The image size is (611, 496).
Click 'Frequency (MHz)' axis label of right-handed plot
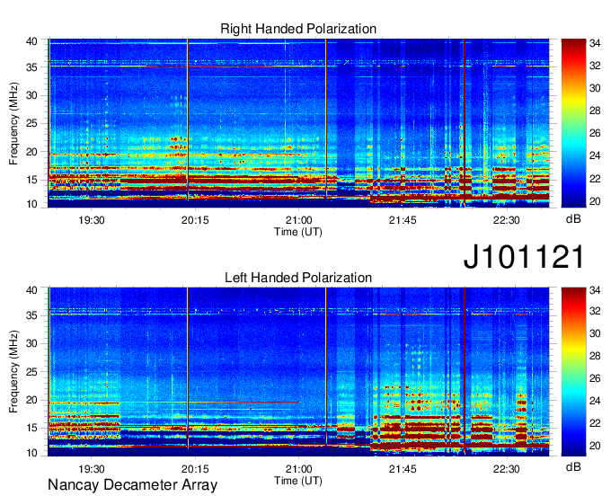13,123
